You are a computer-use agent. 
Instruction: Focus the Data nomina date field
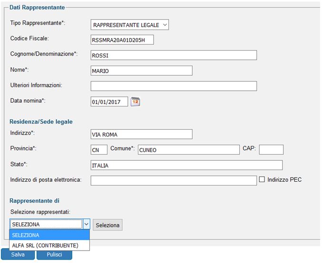[x=109, y=102]
